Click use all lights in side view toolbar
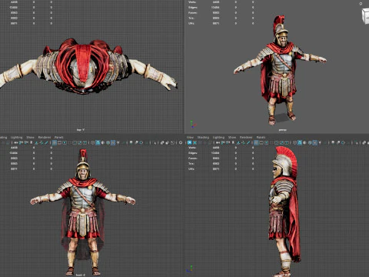369x277 pixels. [320, 142]
